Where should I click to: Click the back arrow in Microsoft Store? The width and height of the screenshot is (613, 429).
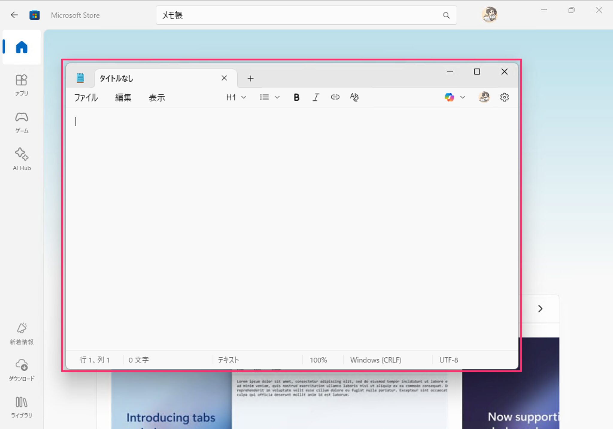tap(14, 15)
